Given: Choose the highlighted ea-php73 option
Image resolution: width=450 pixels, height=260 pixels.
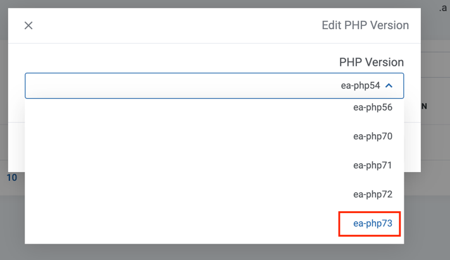Looking at the screenshot, I should coord(373,223).
